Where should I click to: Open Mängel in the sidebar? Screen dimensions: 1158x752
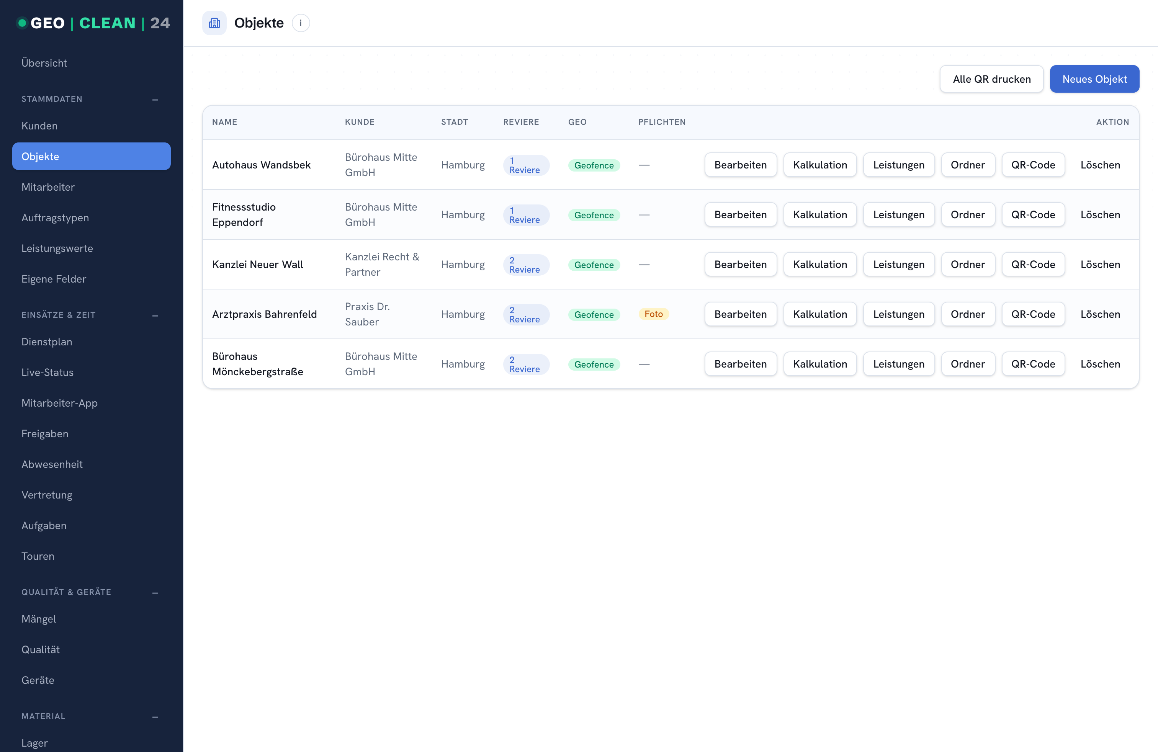[92, 619]
